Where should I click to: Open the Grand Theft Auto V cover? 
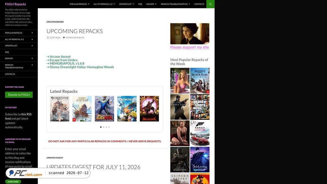pyautogui.click(x=200, y=107)
